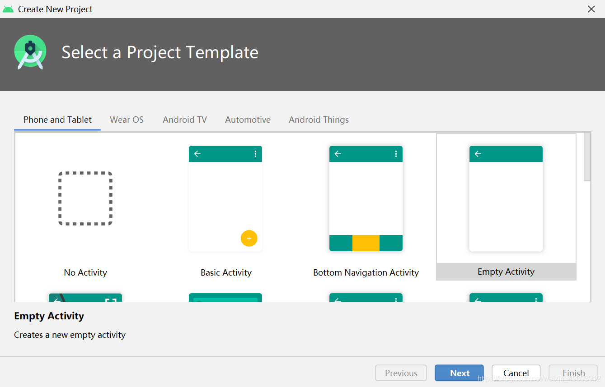Switch to the Android Things tab
This screenshot has height=387, width=605.
[319, 120]
